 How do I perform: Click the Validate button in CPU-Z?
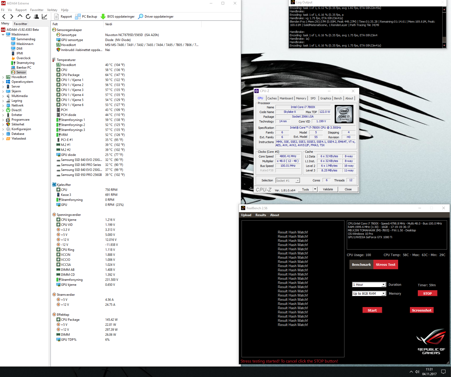tap(328, 189)
